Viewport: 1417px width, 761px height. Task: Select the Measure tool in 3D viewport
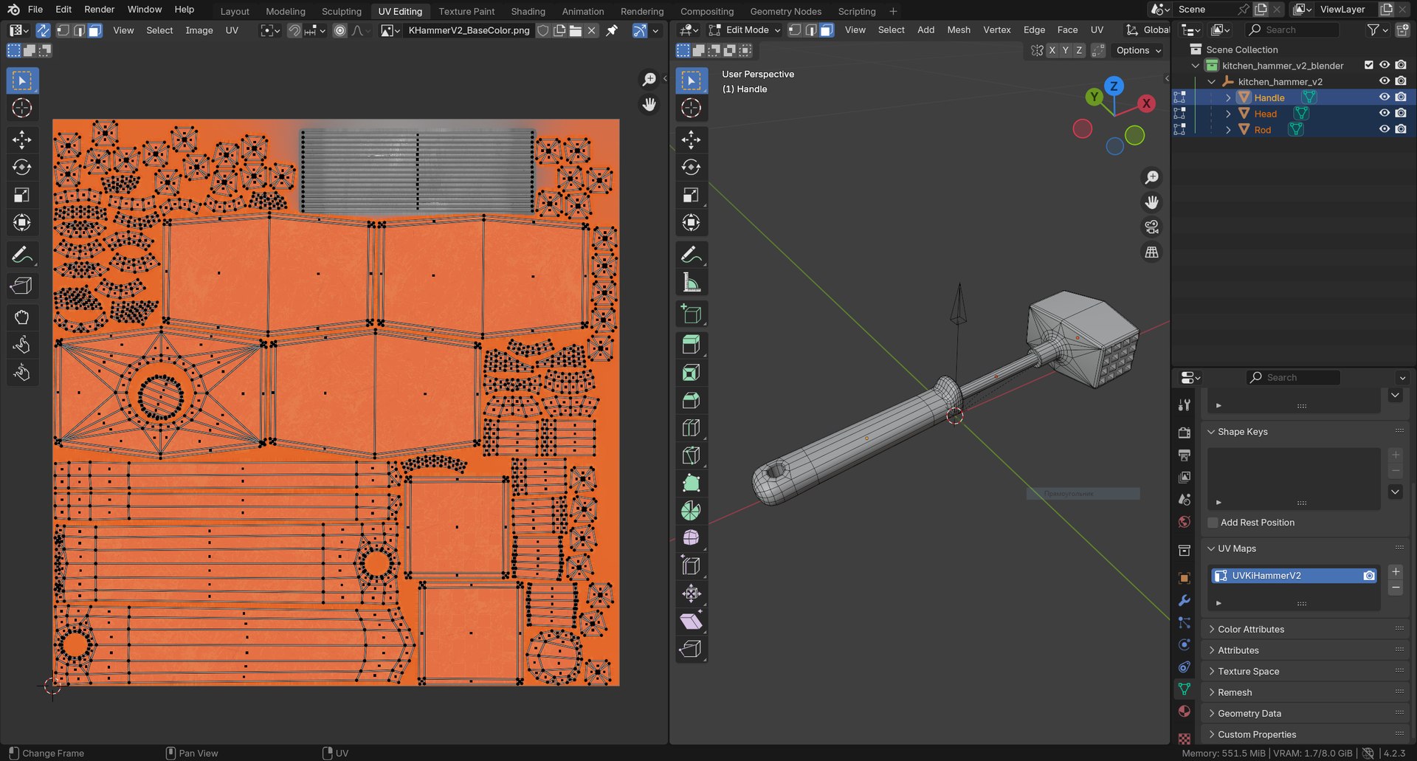coord(692,283)
